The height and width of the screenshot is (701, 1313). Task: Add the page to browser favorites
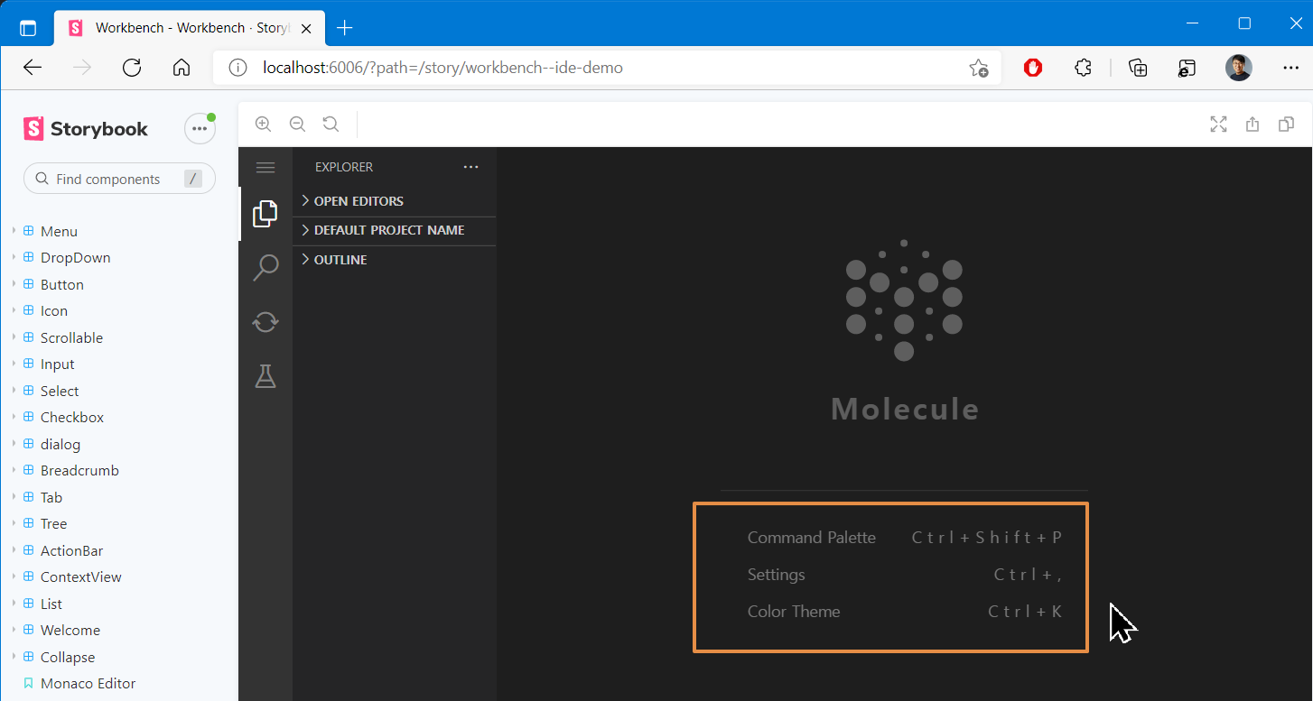pyautogui.click(x=979, y=68)
